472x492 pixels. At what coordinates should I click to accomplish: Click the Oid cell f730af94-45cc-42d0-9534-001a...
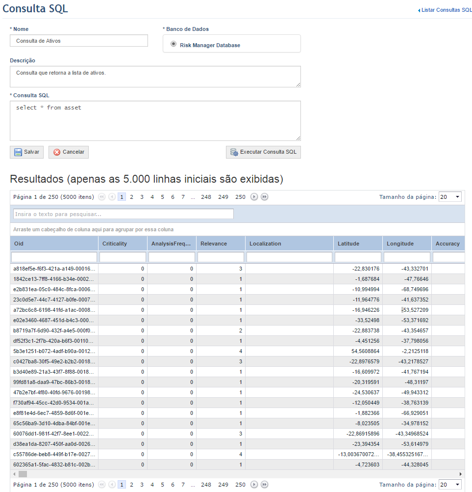tap(54, 403)
